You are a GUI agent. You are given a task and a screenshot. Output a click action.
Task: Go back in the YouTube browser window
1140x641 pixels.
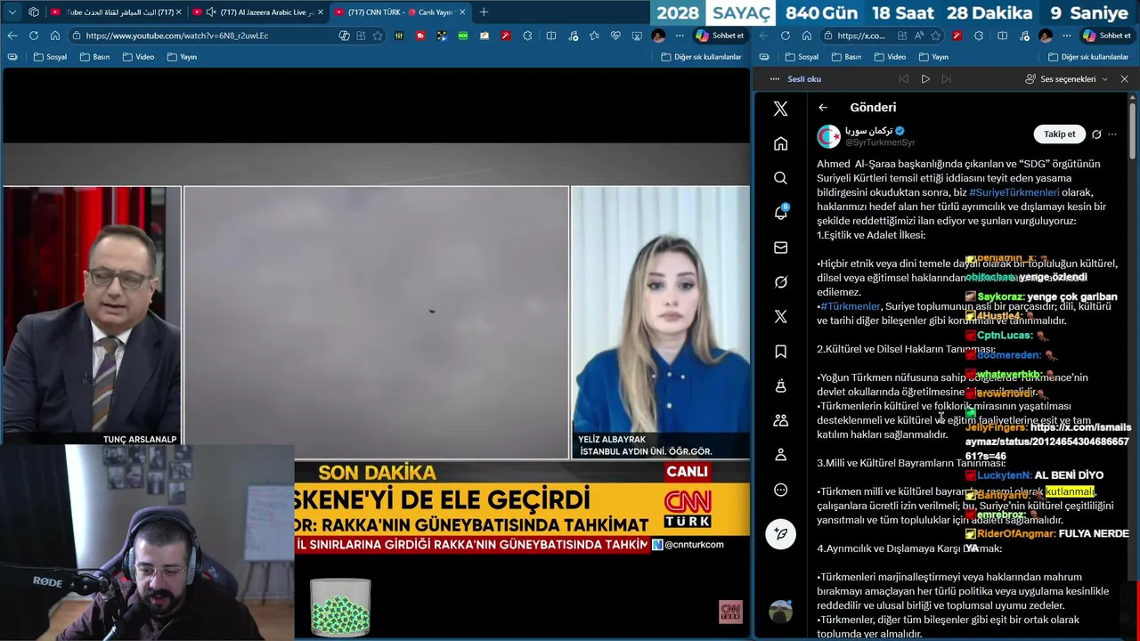pos(12,36)
